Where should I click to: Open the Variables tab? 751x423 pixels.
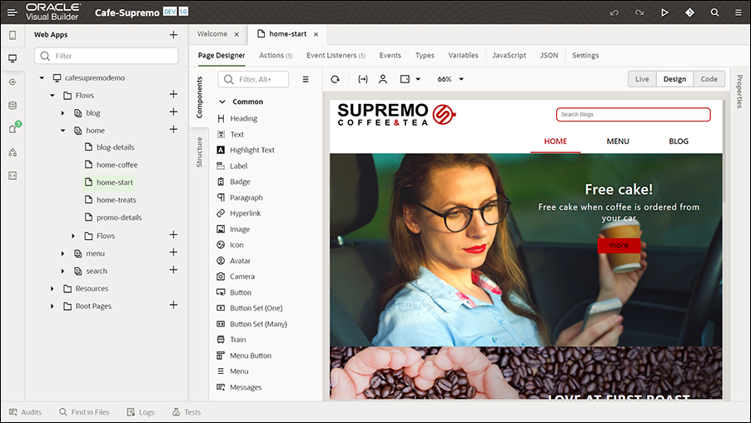tap(463, 56)
